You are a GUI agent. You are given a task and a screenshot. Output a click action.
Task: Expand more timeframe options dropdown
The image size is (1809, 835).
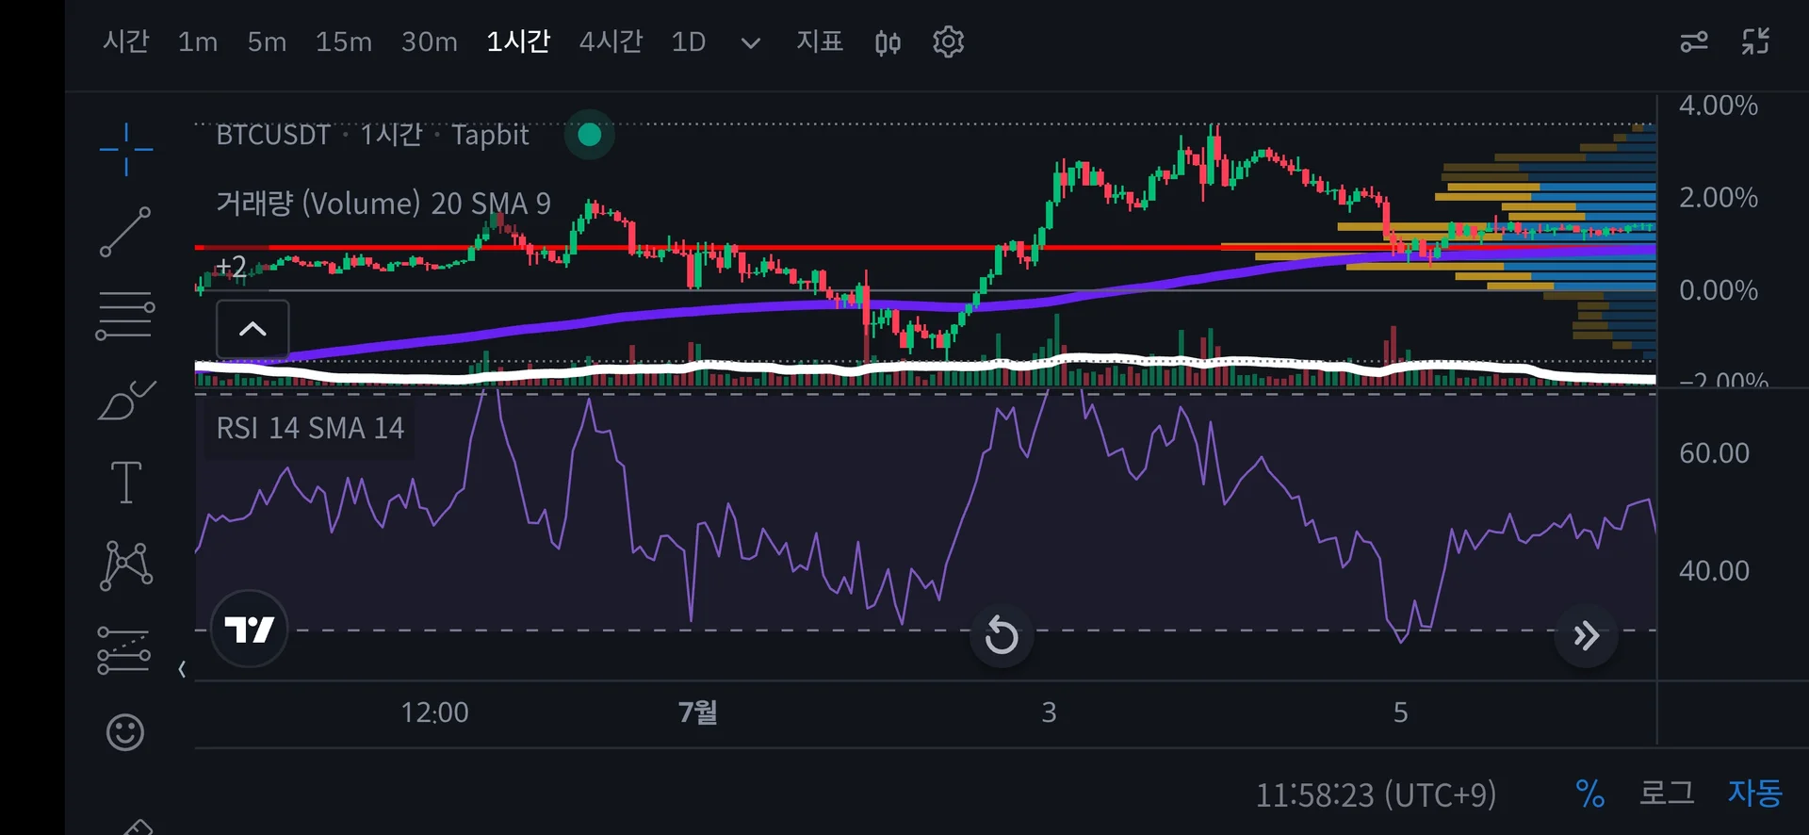point(750,43)
